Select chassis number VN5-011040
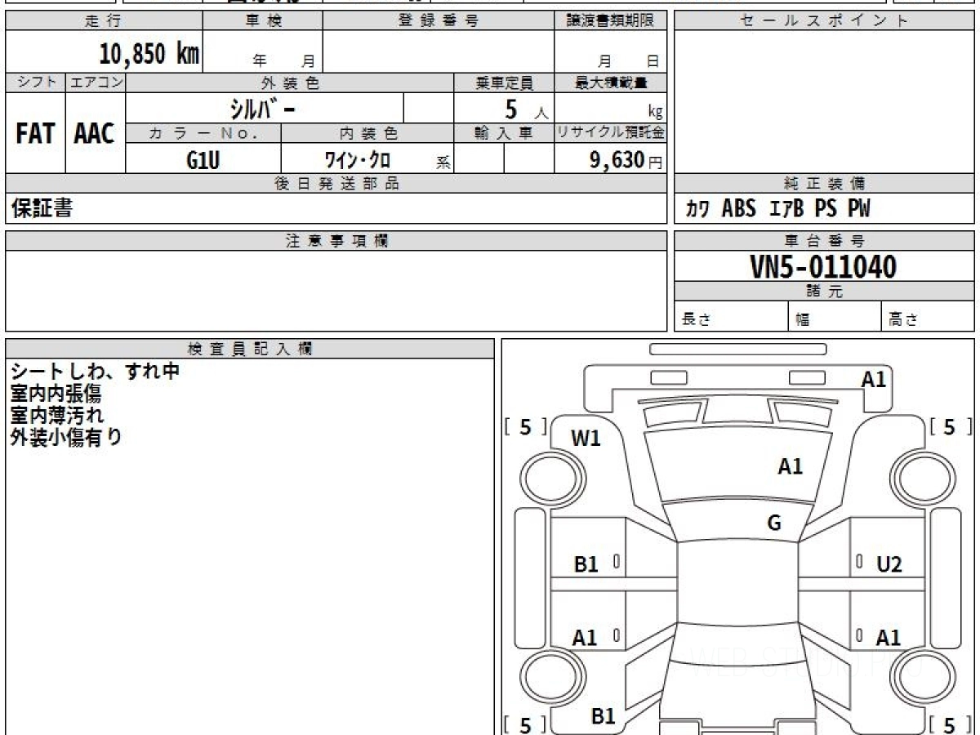 click(823, 267)
